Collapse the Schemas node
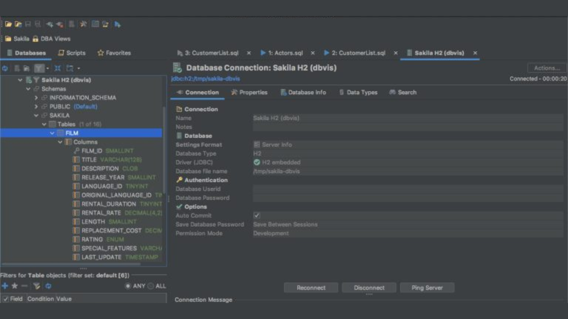This screenshot has height=319, width=568. 28,89
